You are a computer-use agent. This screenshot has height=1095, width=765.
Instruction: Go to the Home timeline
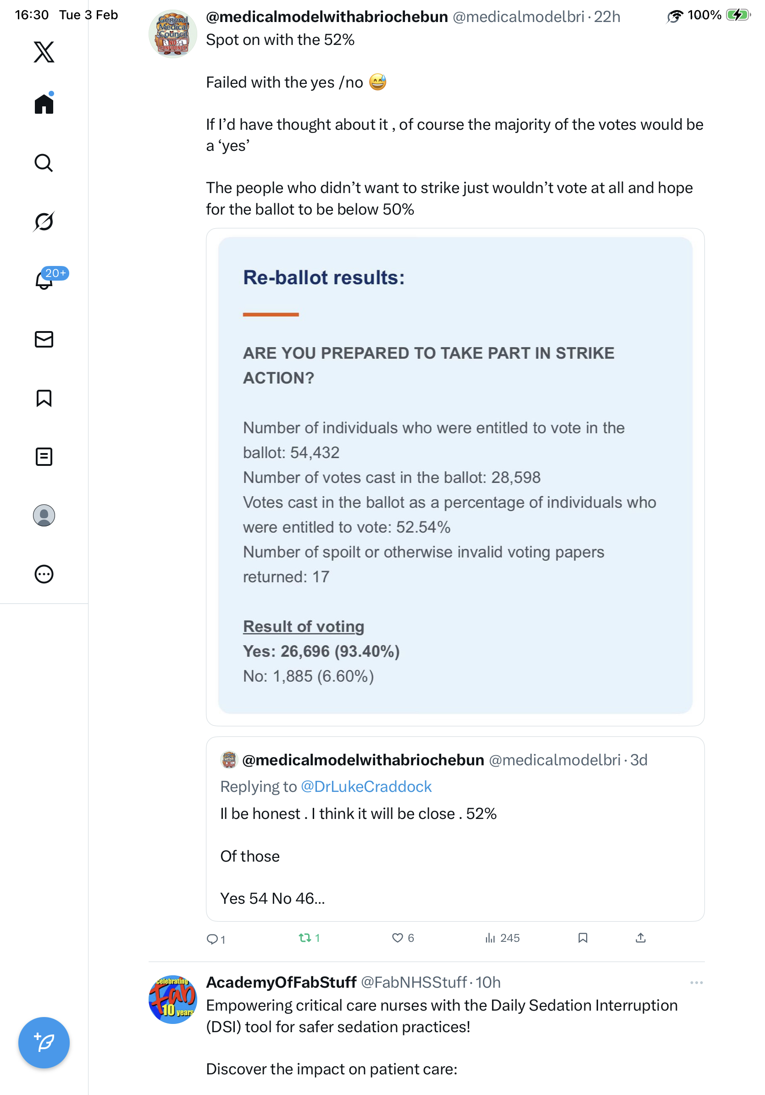coord(44,104)
